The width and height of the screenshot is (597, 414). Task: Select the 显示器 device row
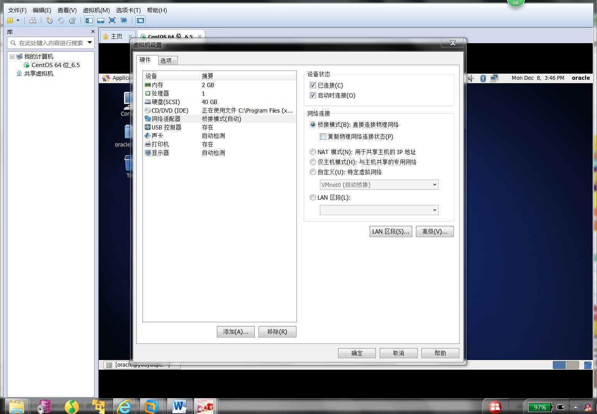click(x=219, y=153)
